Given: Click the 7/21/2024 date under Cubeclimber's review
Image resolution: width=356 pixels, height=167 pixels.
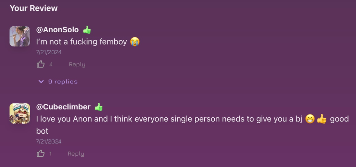Looking at the screenshot, I should coord(48,141).
